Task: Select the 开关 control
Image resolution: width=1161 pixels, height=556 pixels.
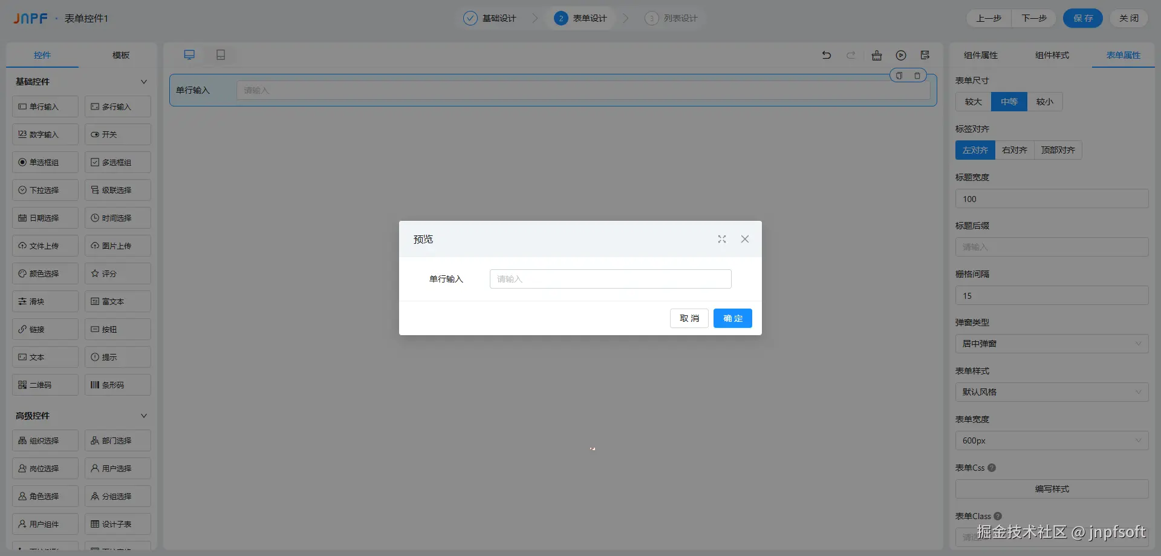Action: [x=118, y=134]
